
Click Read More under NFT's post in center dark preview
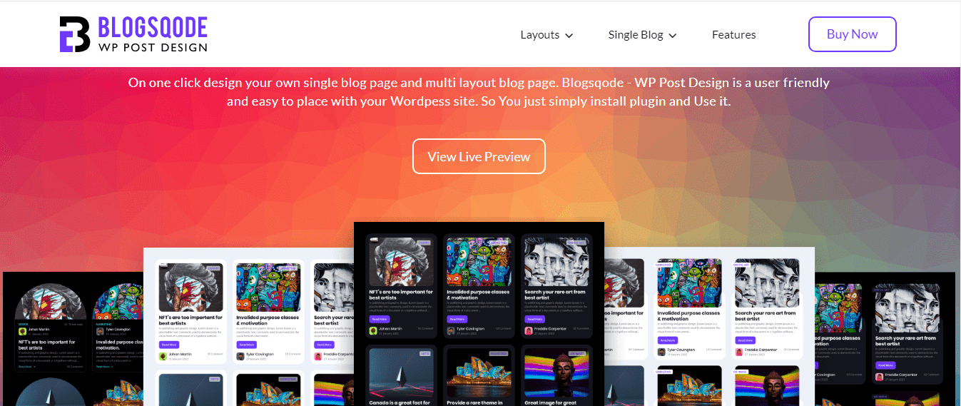pyautogui.click(x=379, y=319)
